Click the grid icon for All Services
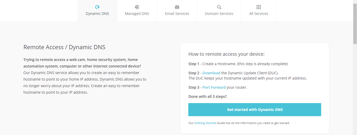 coord(259,7)
